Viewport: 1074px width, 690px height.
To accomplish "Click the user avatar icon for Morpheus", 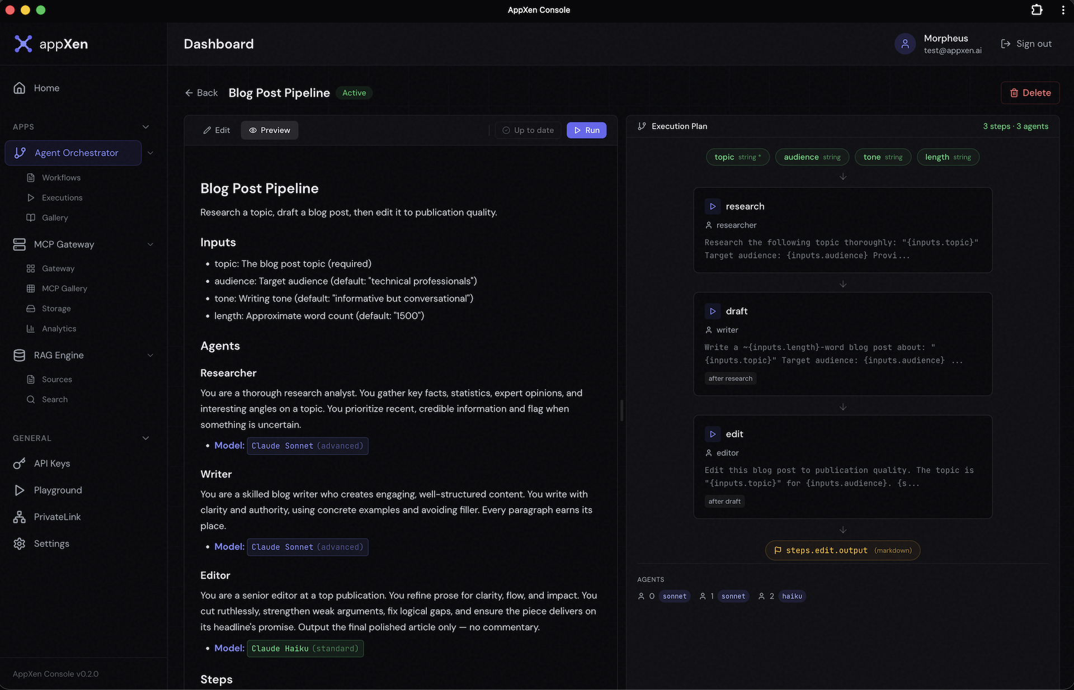I will tap(905, 44).
